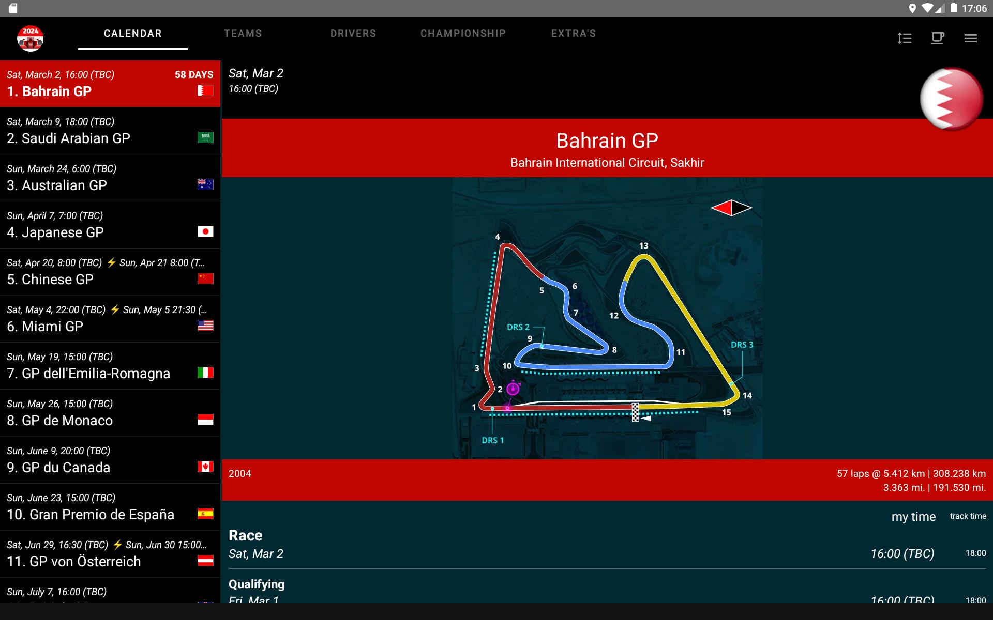Open the Championship tab
The height and width of the screenshot is (620, 993).
point(463,34)
